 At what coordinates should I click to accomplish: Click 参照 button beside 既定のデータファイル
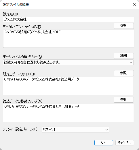[x=124, y=73]
